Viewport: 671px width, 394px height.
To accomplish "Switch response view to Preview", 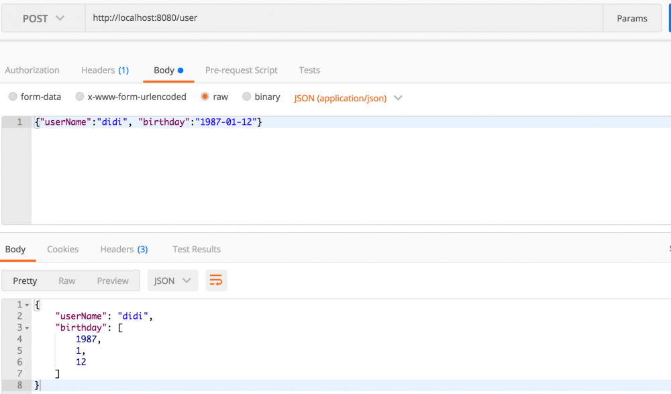I will tap(113, 281).
